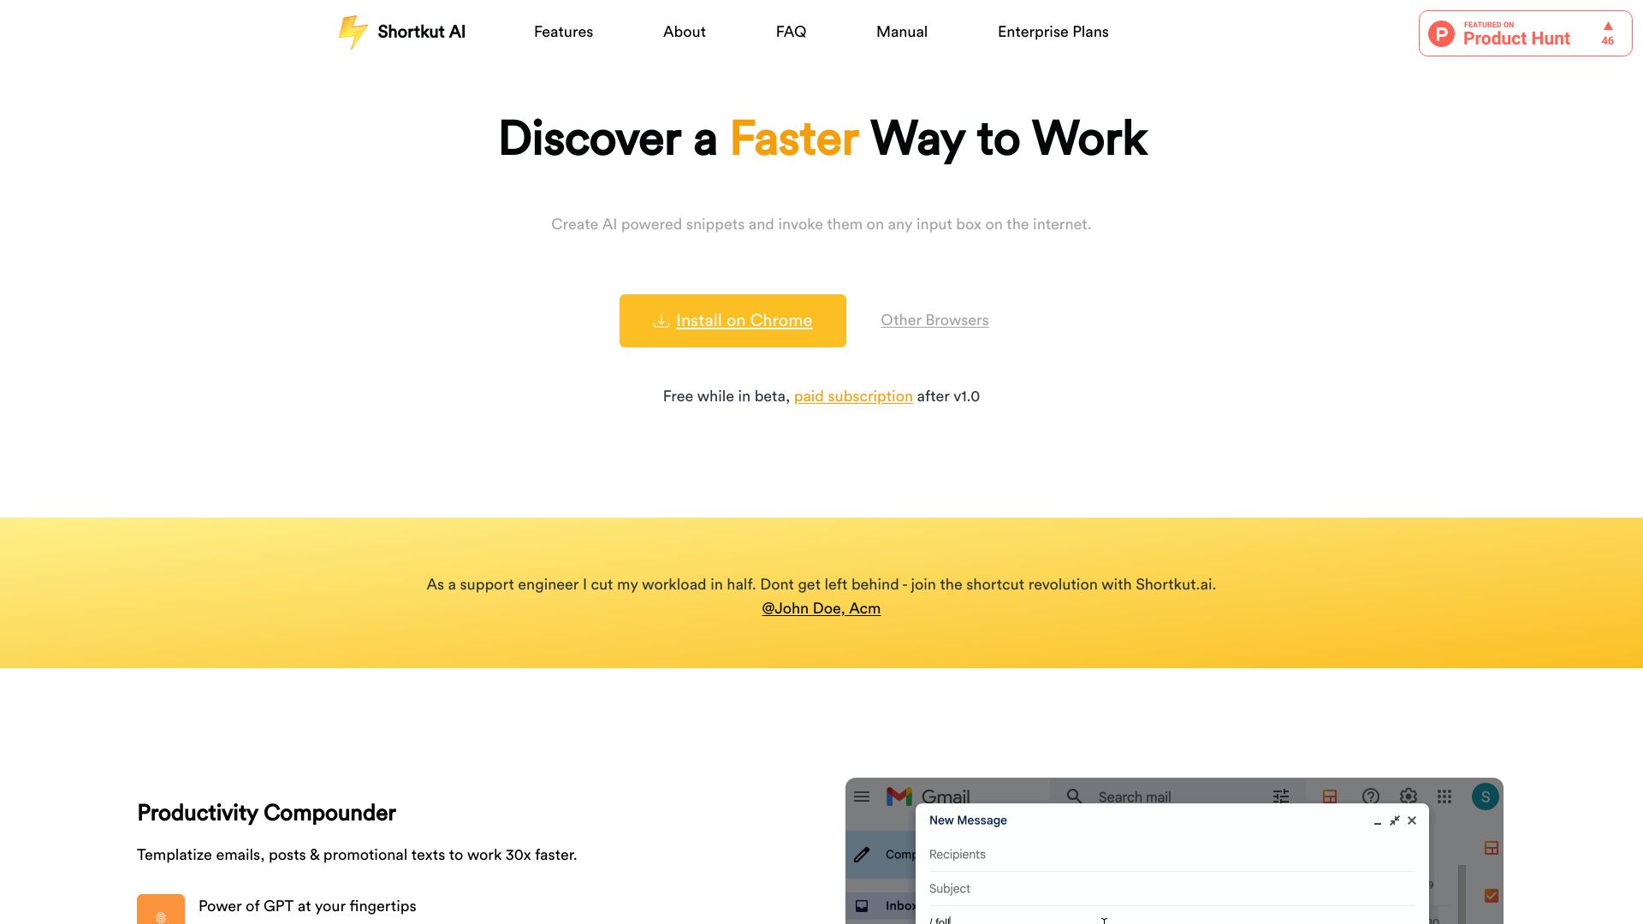This screenshot has height=924, width=1643.
Task: Click the Shortkut AI lightning bolt icon
Action: (x=352, y=31)
